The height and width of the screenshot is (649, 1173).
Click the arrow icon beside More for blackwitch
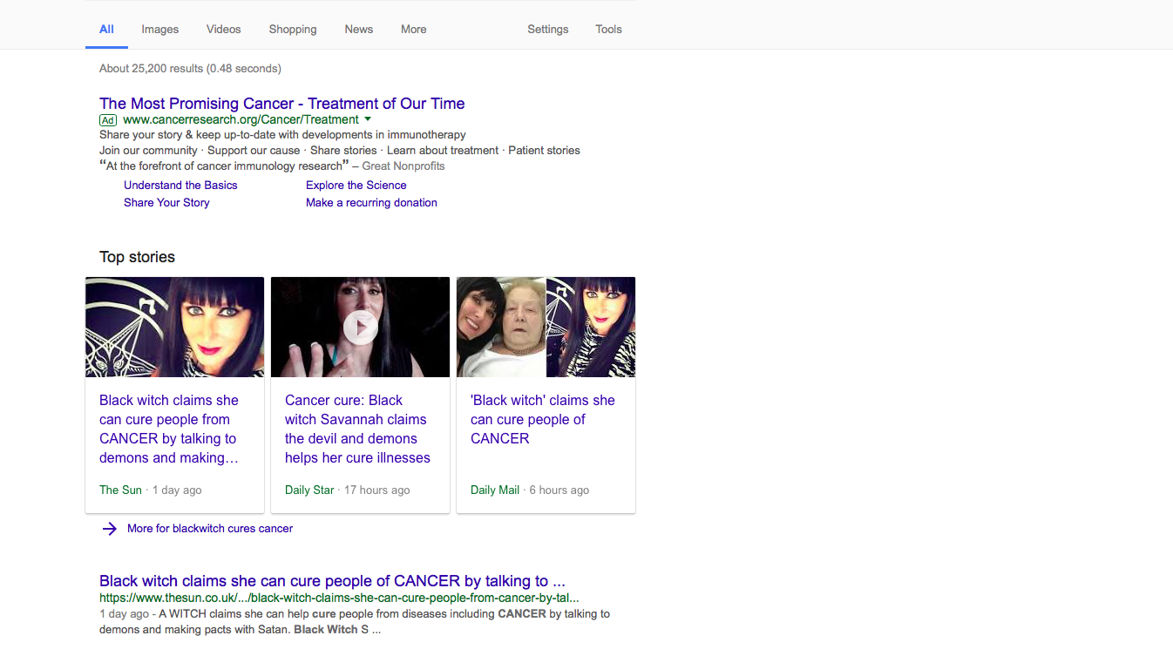coord(109,529)
